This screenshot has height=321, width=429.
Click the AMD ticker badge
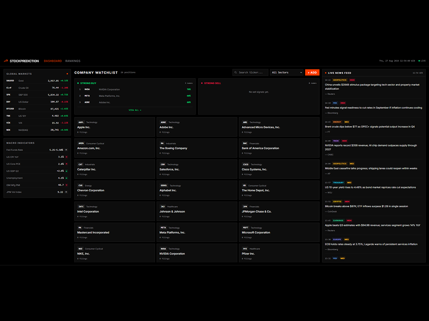[x=245, y=122]
